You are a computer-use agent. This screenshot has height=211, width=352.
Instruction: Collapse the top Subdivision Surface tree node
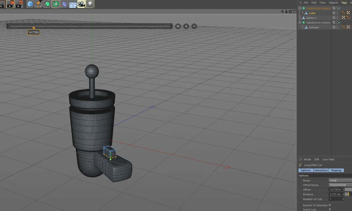pyautogui.click(x=300, y=8)
